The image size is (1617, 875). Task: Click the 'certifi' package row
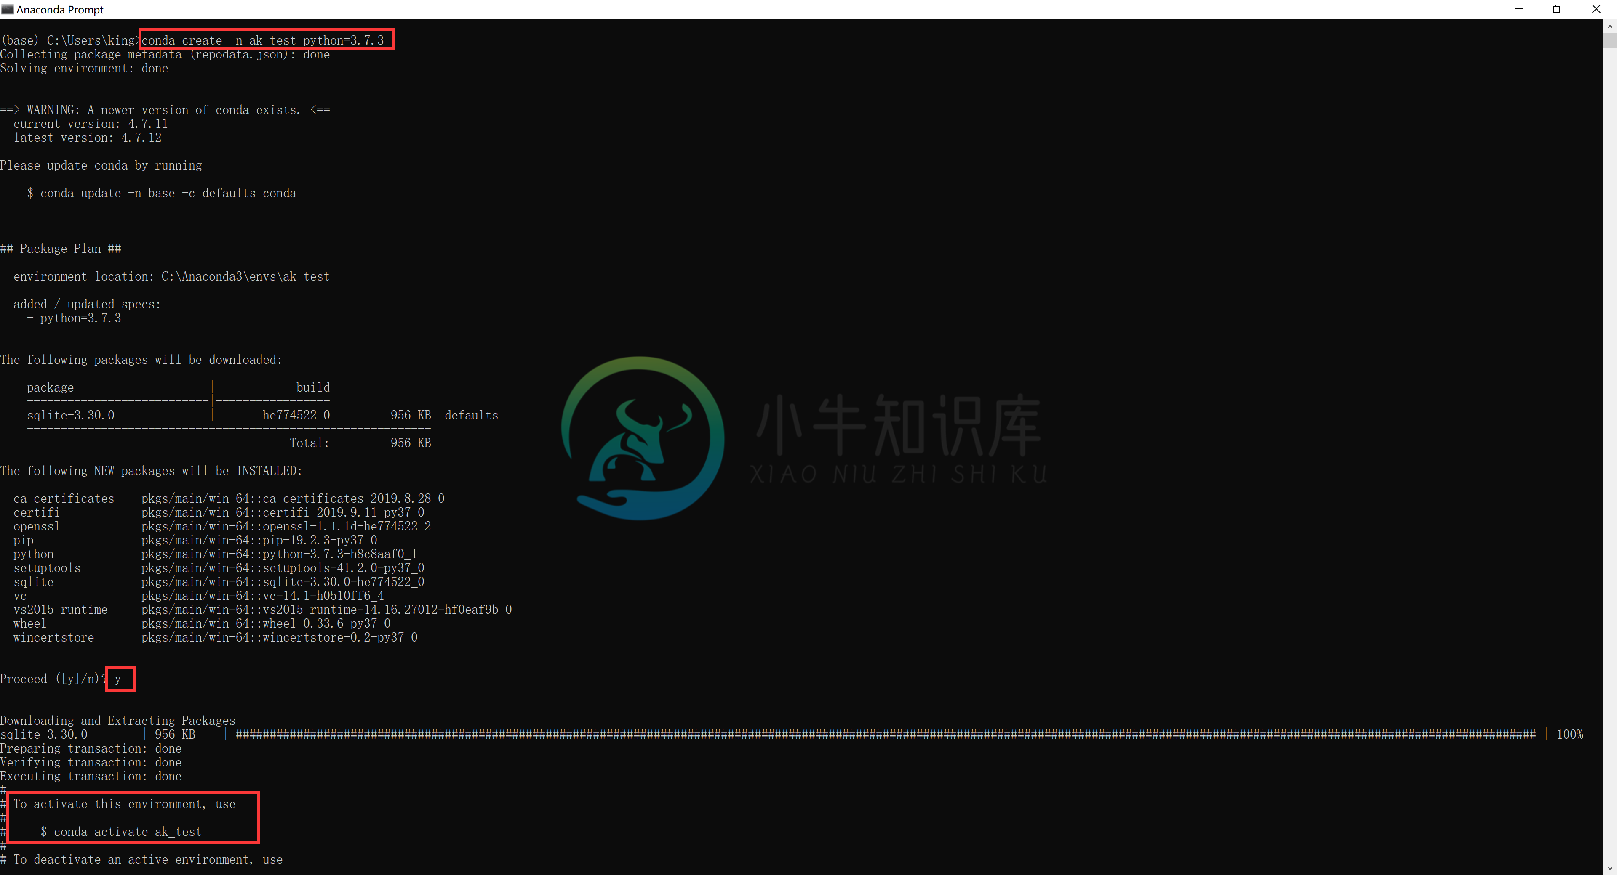tap(219, 512)
